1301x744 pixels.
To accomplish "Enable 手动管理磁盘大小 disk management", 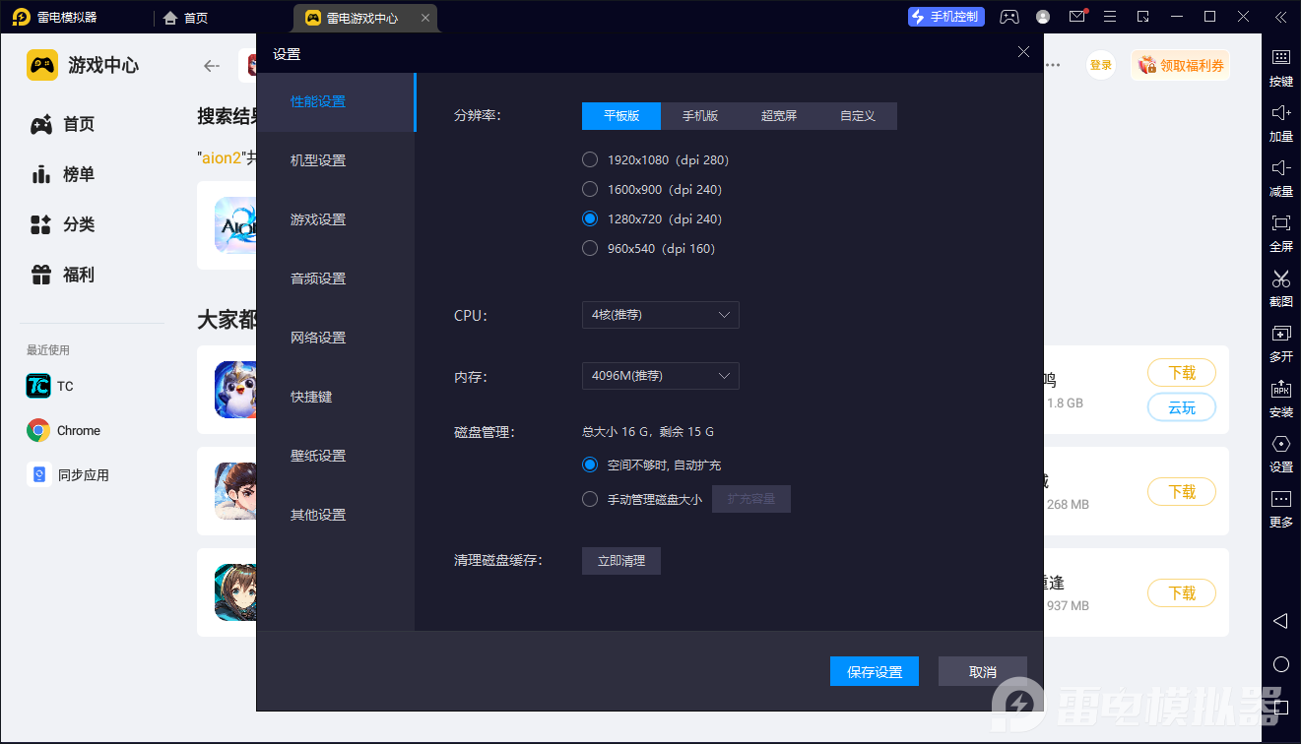I will (590, 498).
